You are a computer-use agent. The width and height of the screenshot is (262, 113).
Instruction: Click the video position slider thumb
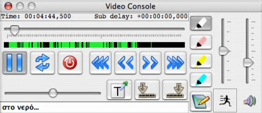click(14, 30)
